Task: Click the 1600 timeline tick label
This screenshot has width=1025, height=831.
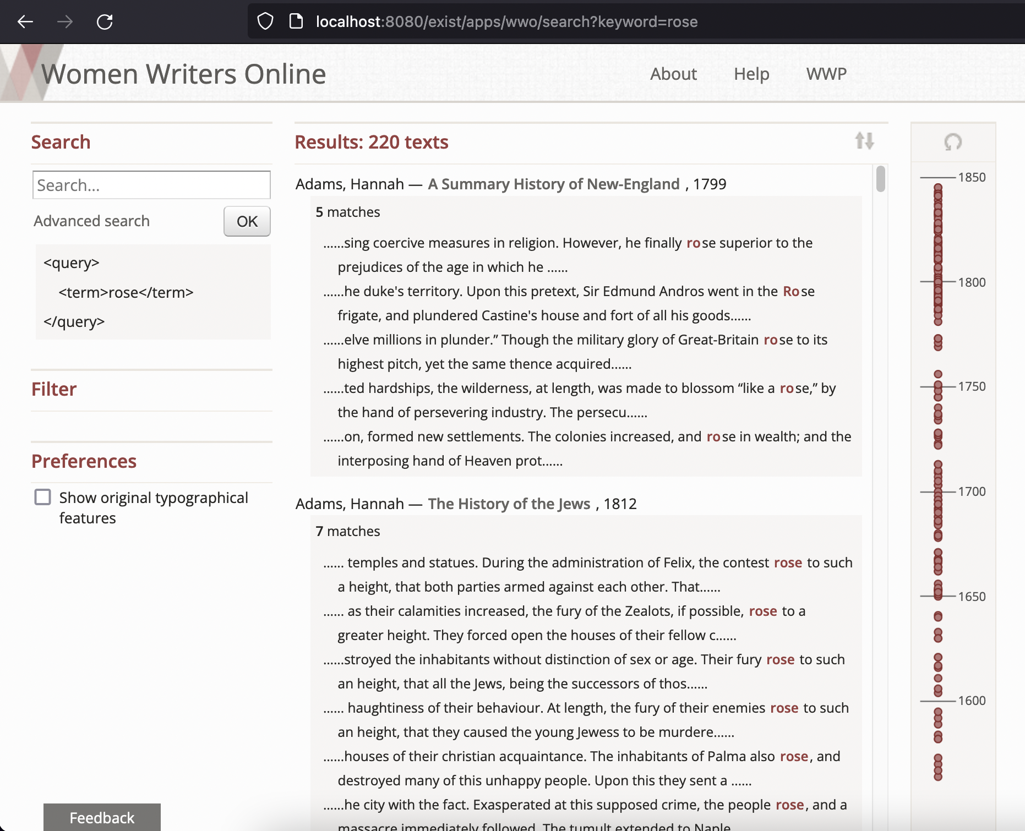Action: click(x=972, y=701)
